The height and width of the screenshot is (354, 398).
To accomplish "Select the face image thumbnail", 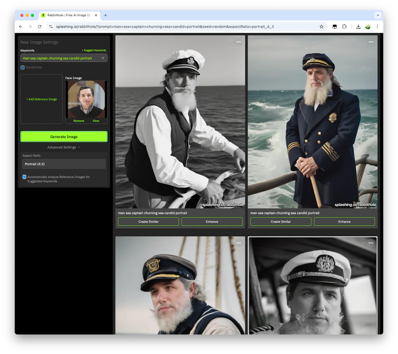I will tap(86, 99).
